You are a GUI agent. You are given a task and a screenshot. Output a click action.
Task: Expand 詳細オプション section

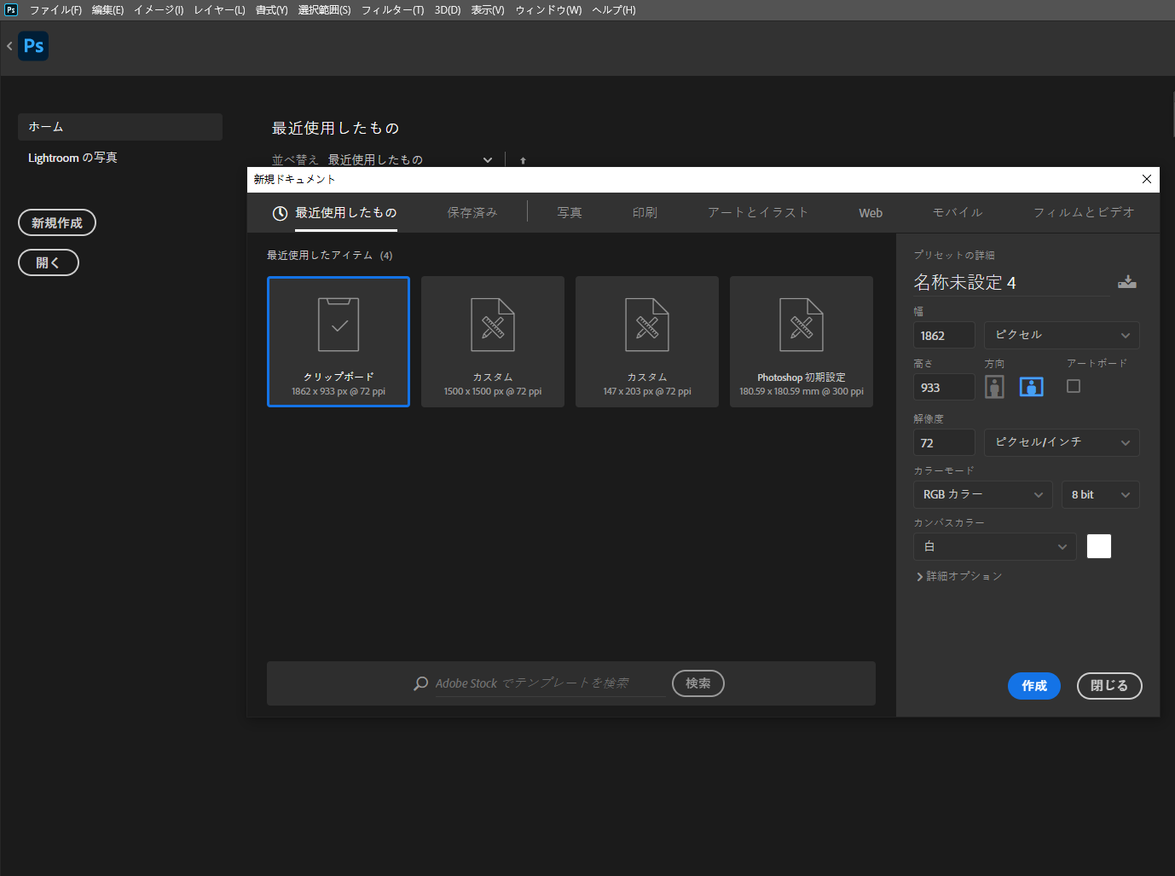coord(958,576)
